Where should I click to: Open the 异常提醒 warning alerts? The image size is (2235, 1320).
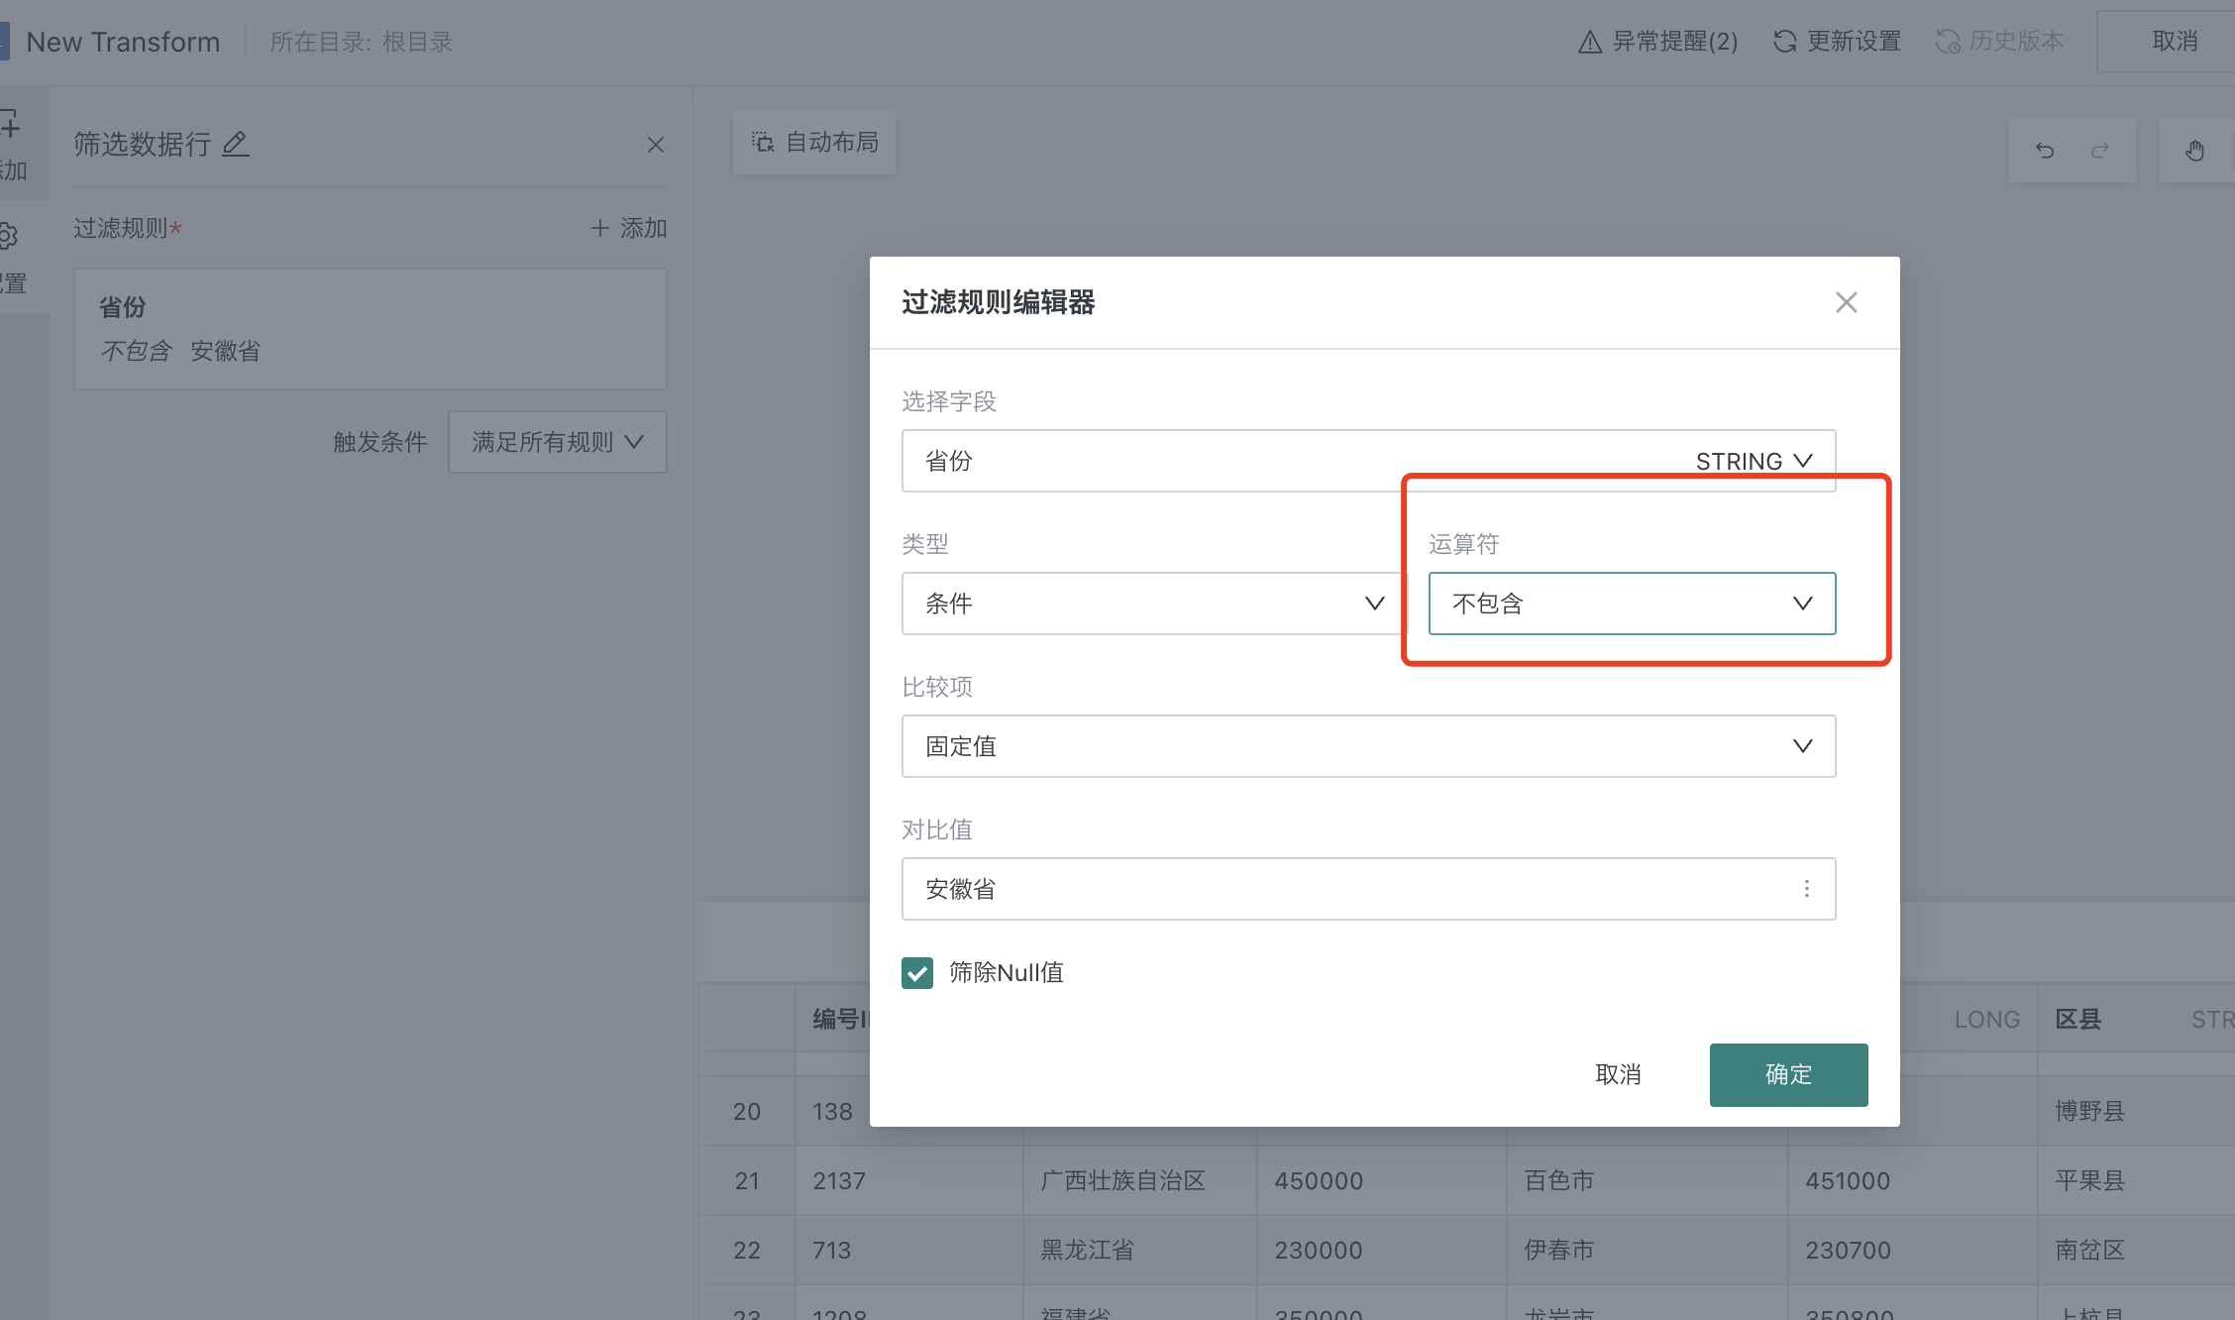click(x=1657, y=42)
